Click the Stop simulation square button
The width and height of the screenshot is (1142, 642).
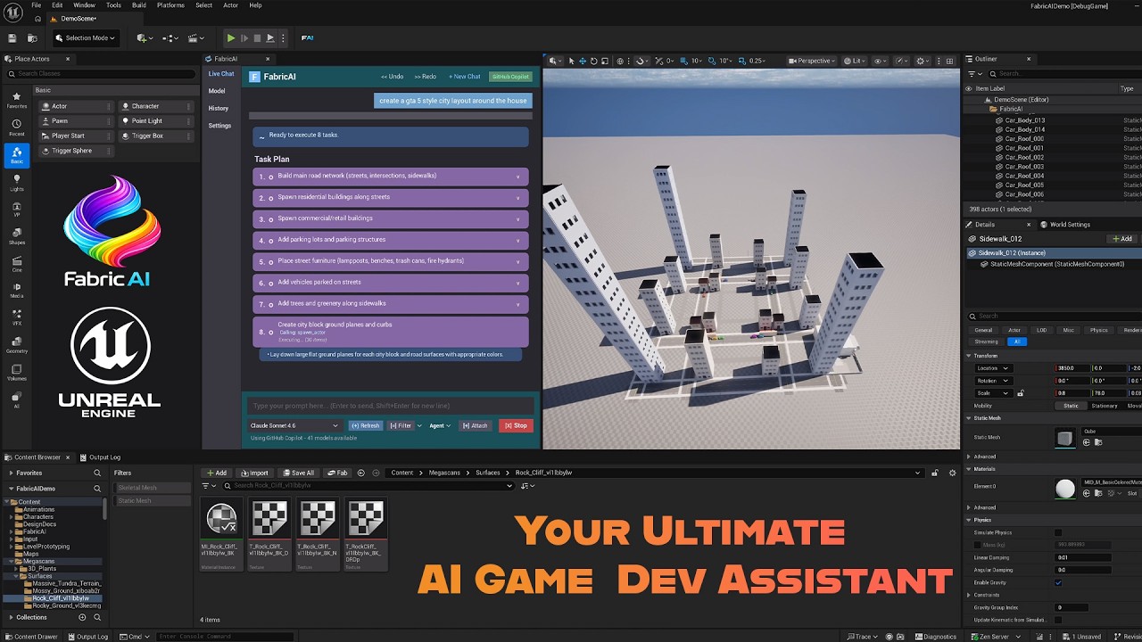pos(257,38)
